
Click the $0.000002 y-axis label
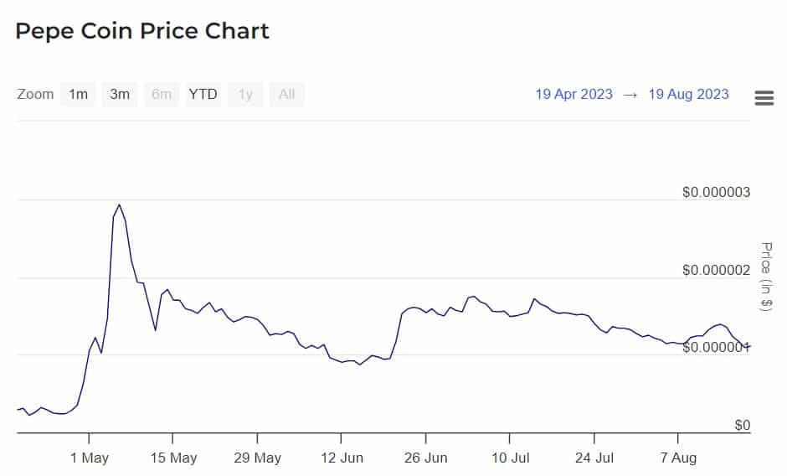[716, 270]
